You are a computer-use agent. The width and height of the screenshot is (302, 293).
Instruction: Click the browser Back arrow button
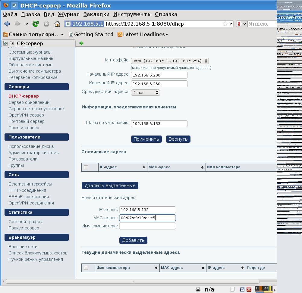7,24
